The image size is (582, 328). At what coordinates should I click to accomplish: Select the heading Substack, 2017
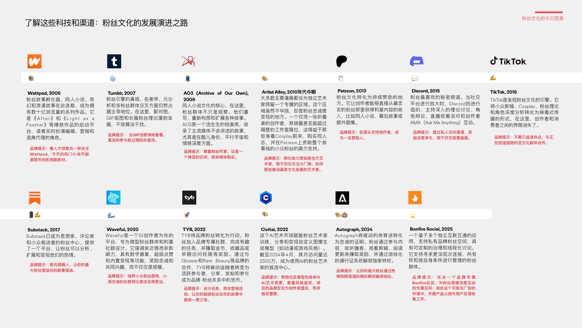(x=44, y=230)
